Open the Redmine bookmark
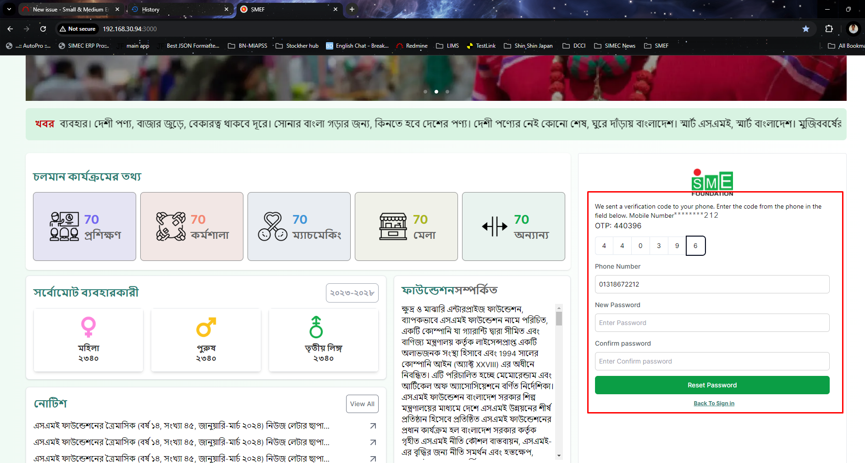Screen dimensions: 865x463 click(412, 46)
